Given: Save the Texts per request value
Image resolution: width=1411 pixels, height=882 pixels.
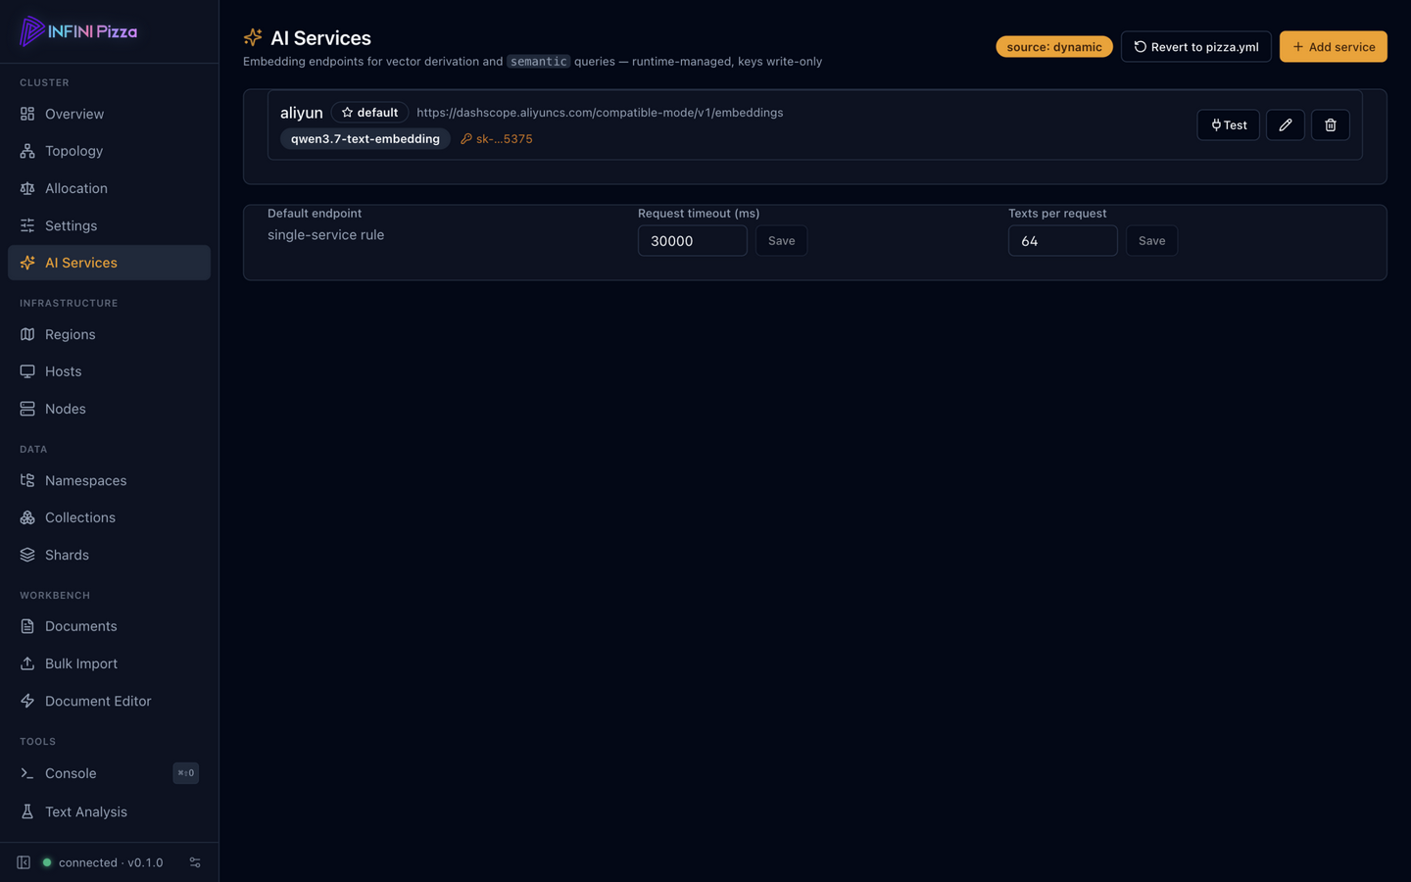Looking at the screenshot, I should pos(1152,241).
